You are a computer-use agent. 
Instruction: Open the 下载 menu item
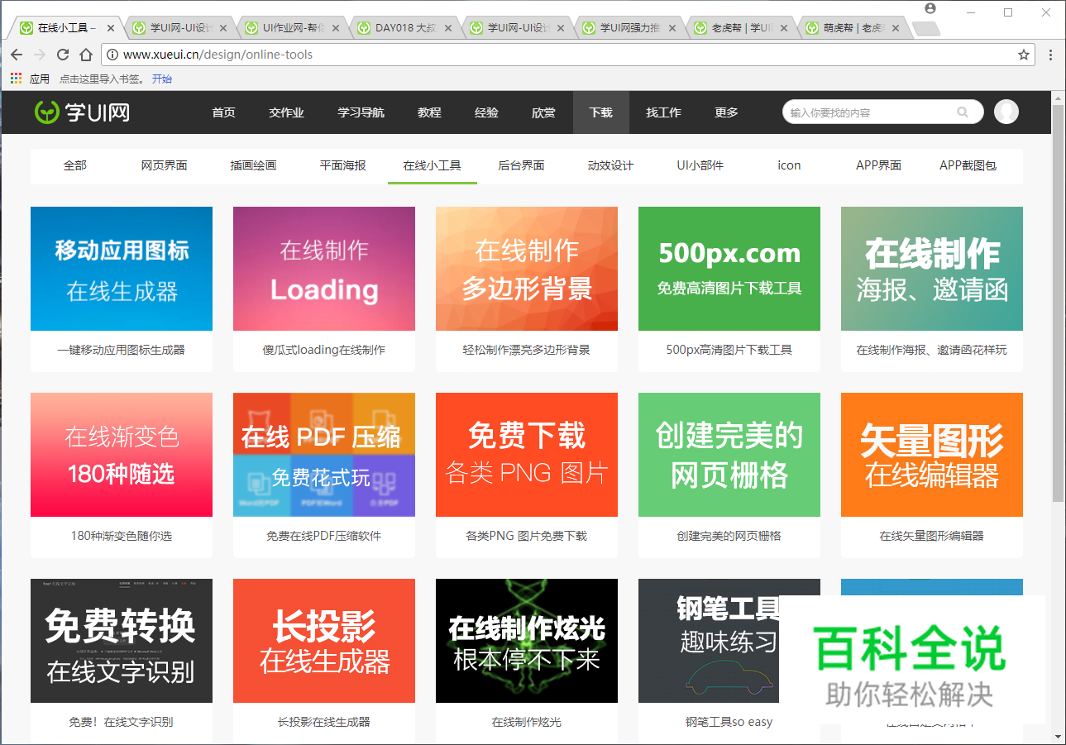coord(600,112)
